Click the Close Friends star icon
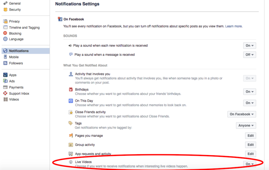This screenshot has width=269, height=170. tap(71, 112)
